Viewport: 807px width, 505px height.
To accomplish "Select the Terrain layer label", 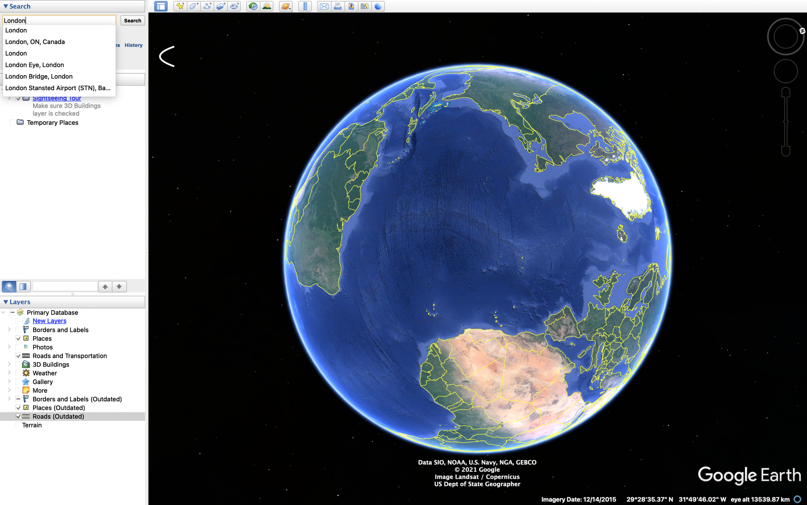I will pyautogui.click(x=32, y=425).
